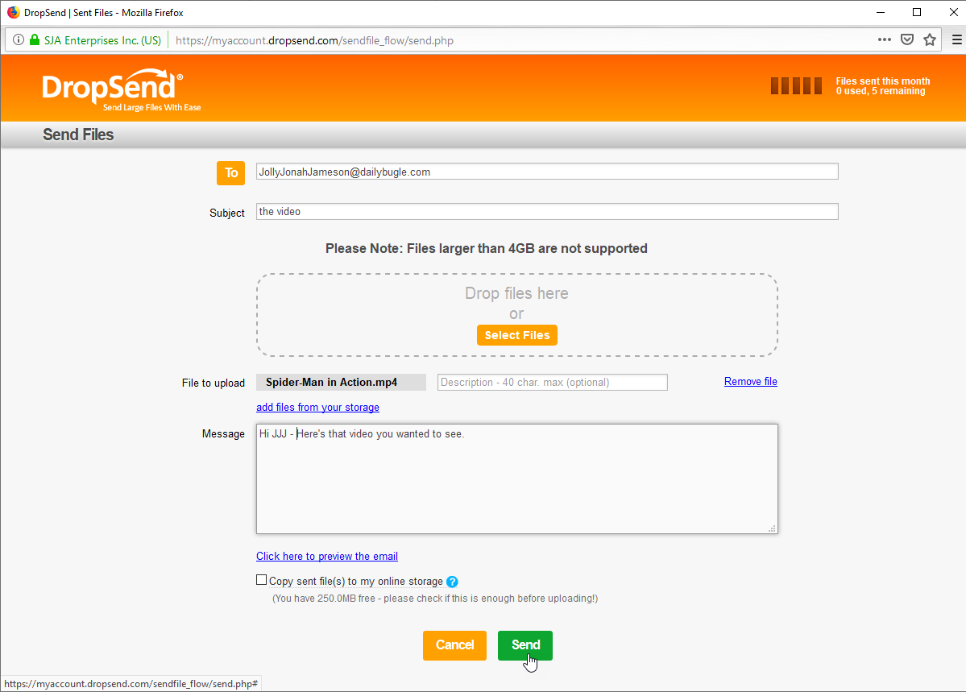This screenshot has height=692, width=966.
Task: Click the Send Files page heading
Action: point(78,135)
